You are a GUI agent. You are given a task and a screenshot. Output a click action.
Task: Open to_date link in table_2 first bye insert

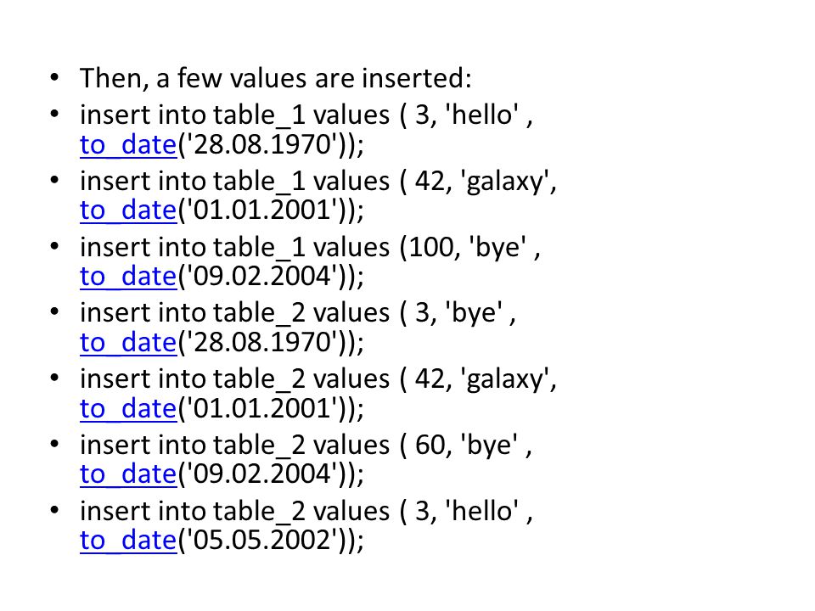[x=128, y=342]
